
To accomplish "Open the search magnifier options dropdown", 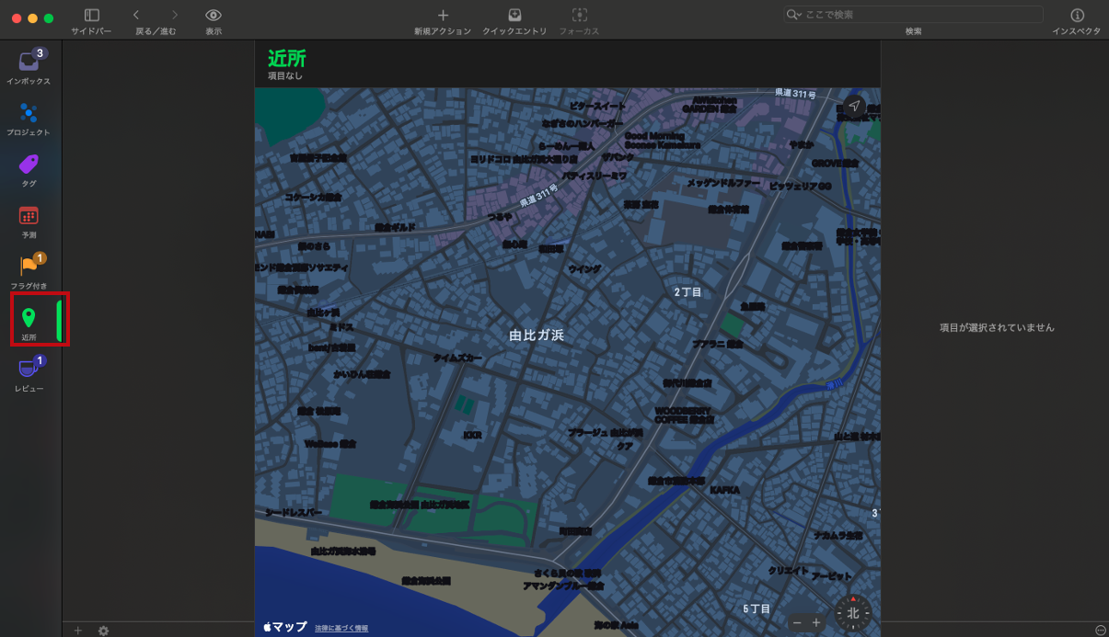I will [794, 15].
